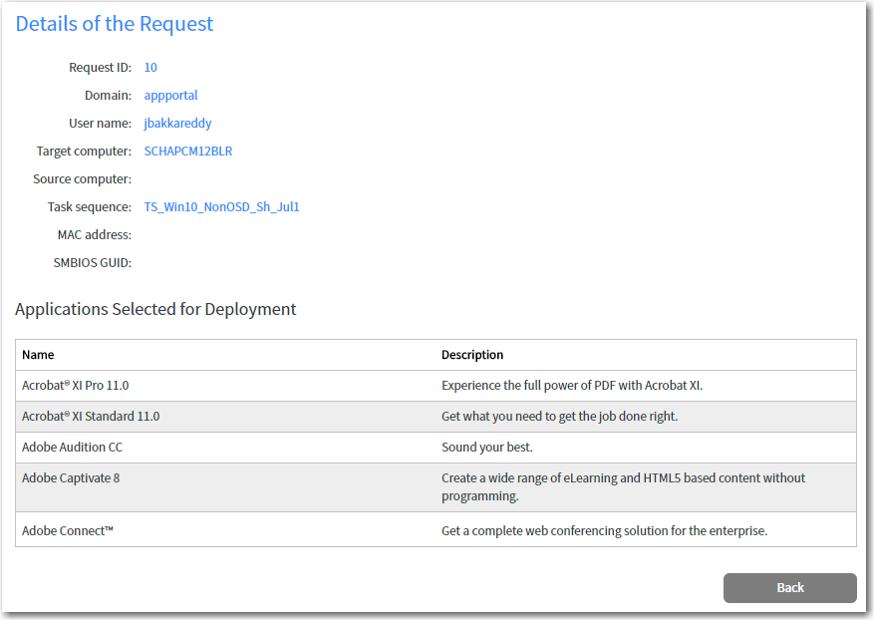The height and width of the screenshot is (620, 874).
Task: Click the Name column header
Action: tap(38, 355)
